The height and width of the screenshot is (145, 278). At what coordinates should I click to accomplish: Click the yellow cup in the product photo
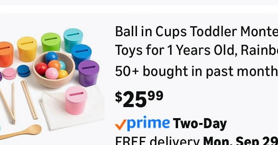click(27, 49)
